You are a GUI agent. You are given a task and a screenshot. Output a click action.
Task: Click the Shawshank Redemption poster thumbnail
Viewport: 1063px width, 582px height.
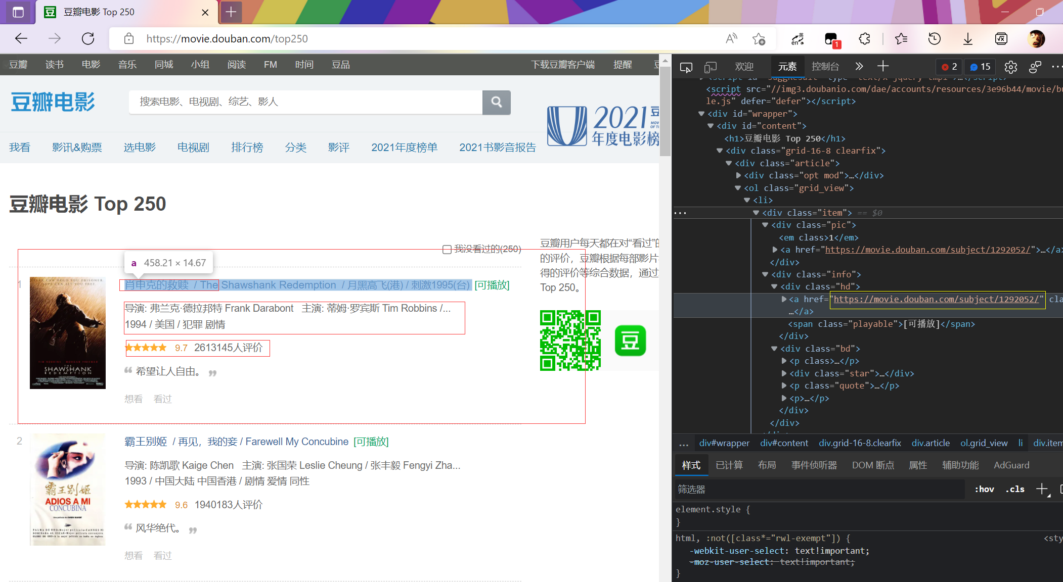pyautogui.click(x=68, y=333)
